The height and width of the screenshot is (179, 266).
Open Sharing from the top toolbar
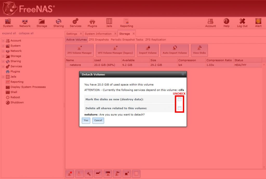click(58, 23)
